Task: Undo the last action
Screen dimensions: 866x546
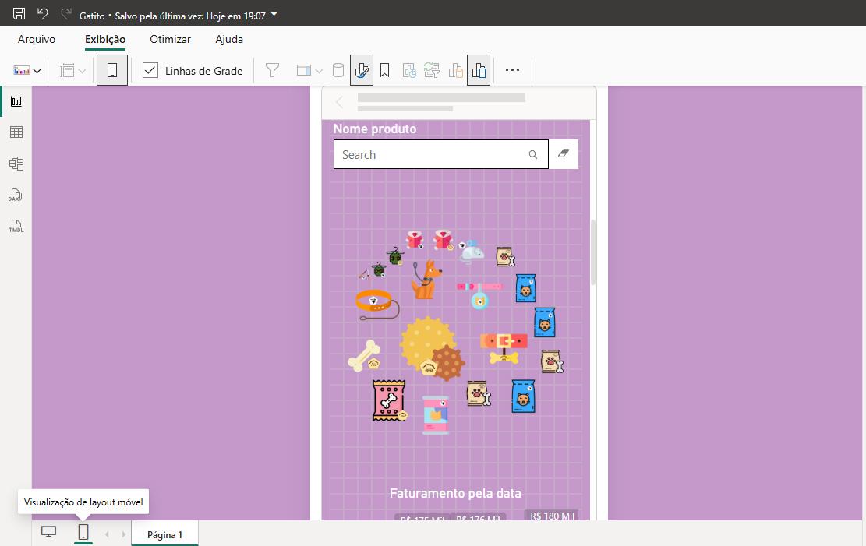Action: (43, 14)
